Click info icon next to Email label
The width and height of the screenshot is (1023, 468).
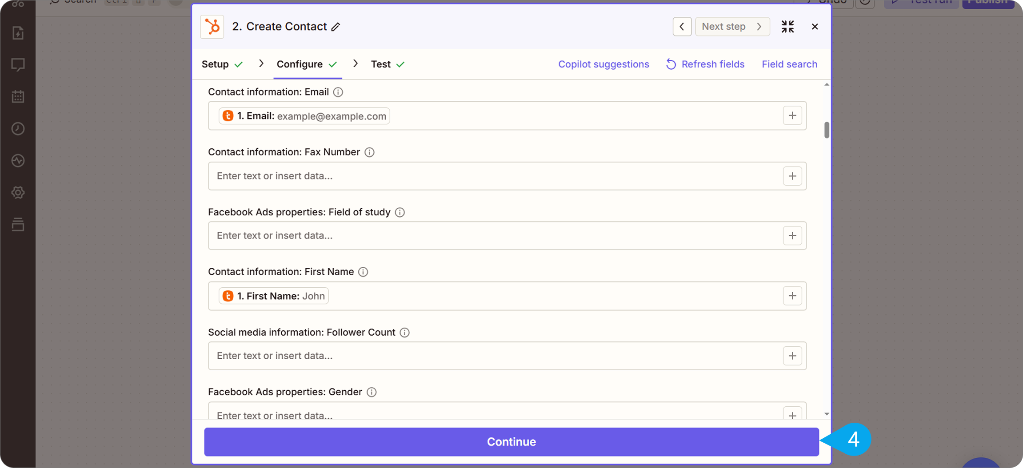click(338, 92)
